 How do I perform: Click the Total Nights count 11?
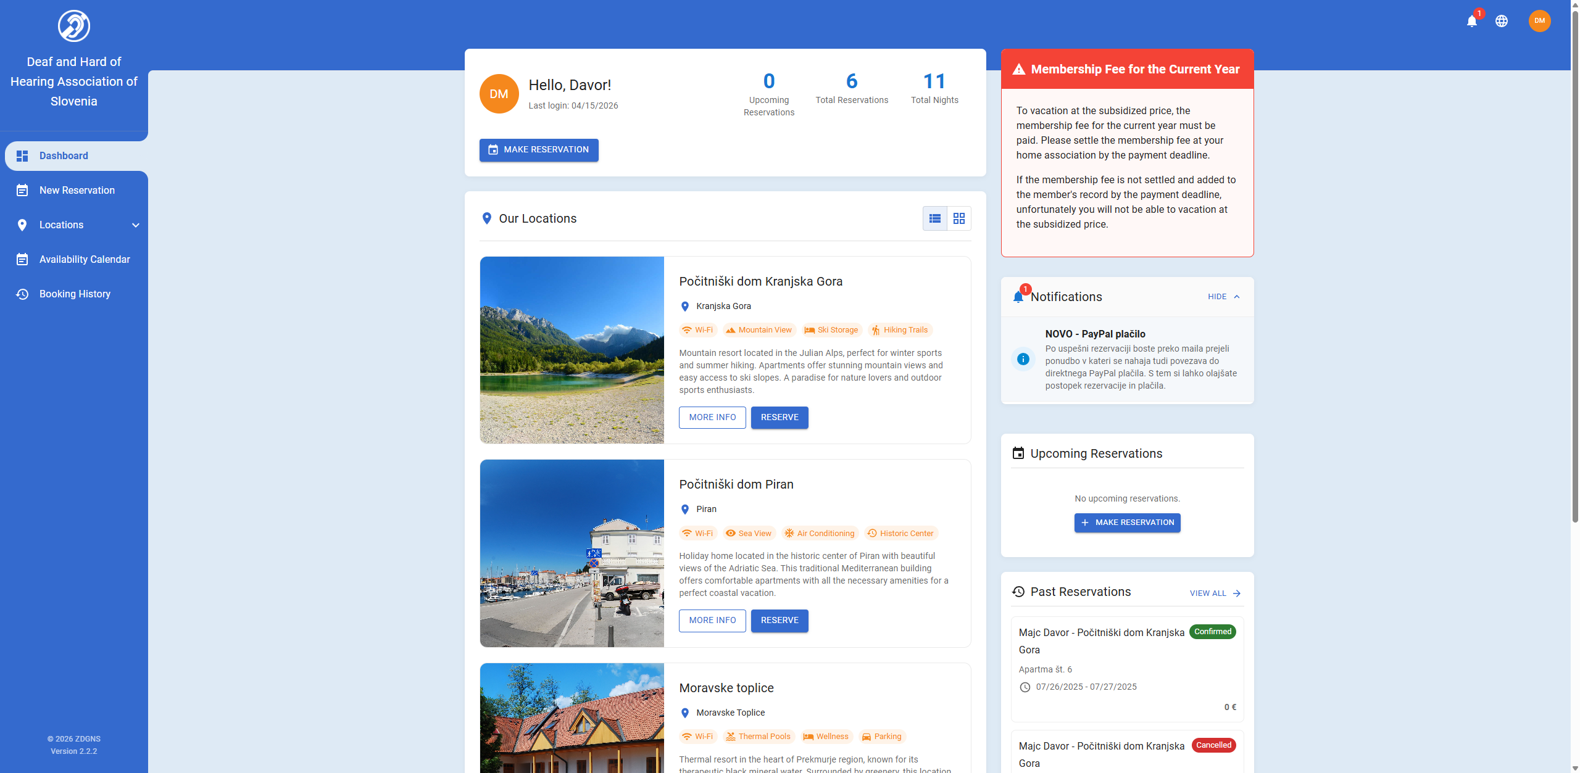[934, 81]
